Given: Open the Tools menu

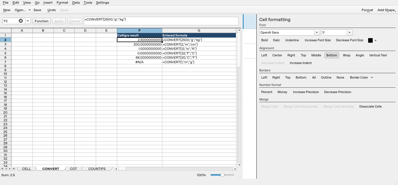Looking at the screenshot, I should (x=88, y=3).
